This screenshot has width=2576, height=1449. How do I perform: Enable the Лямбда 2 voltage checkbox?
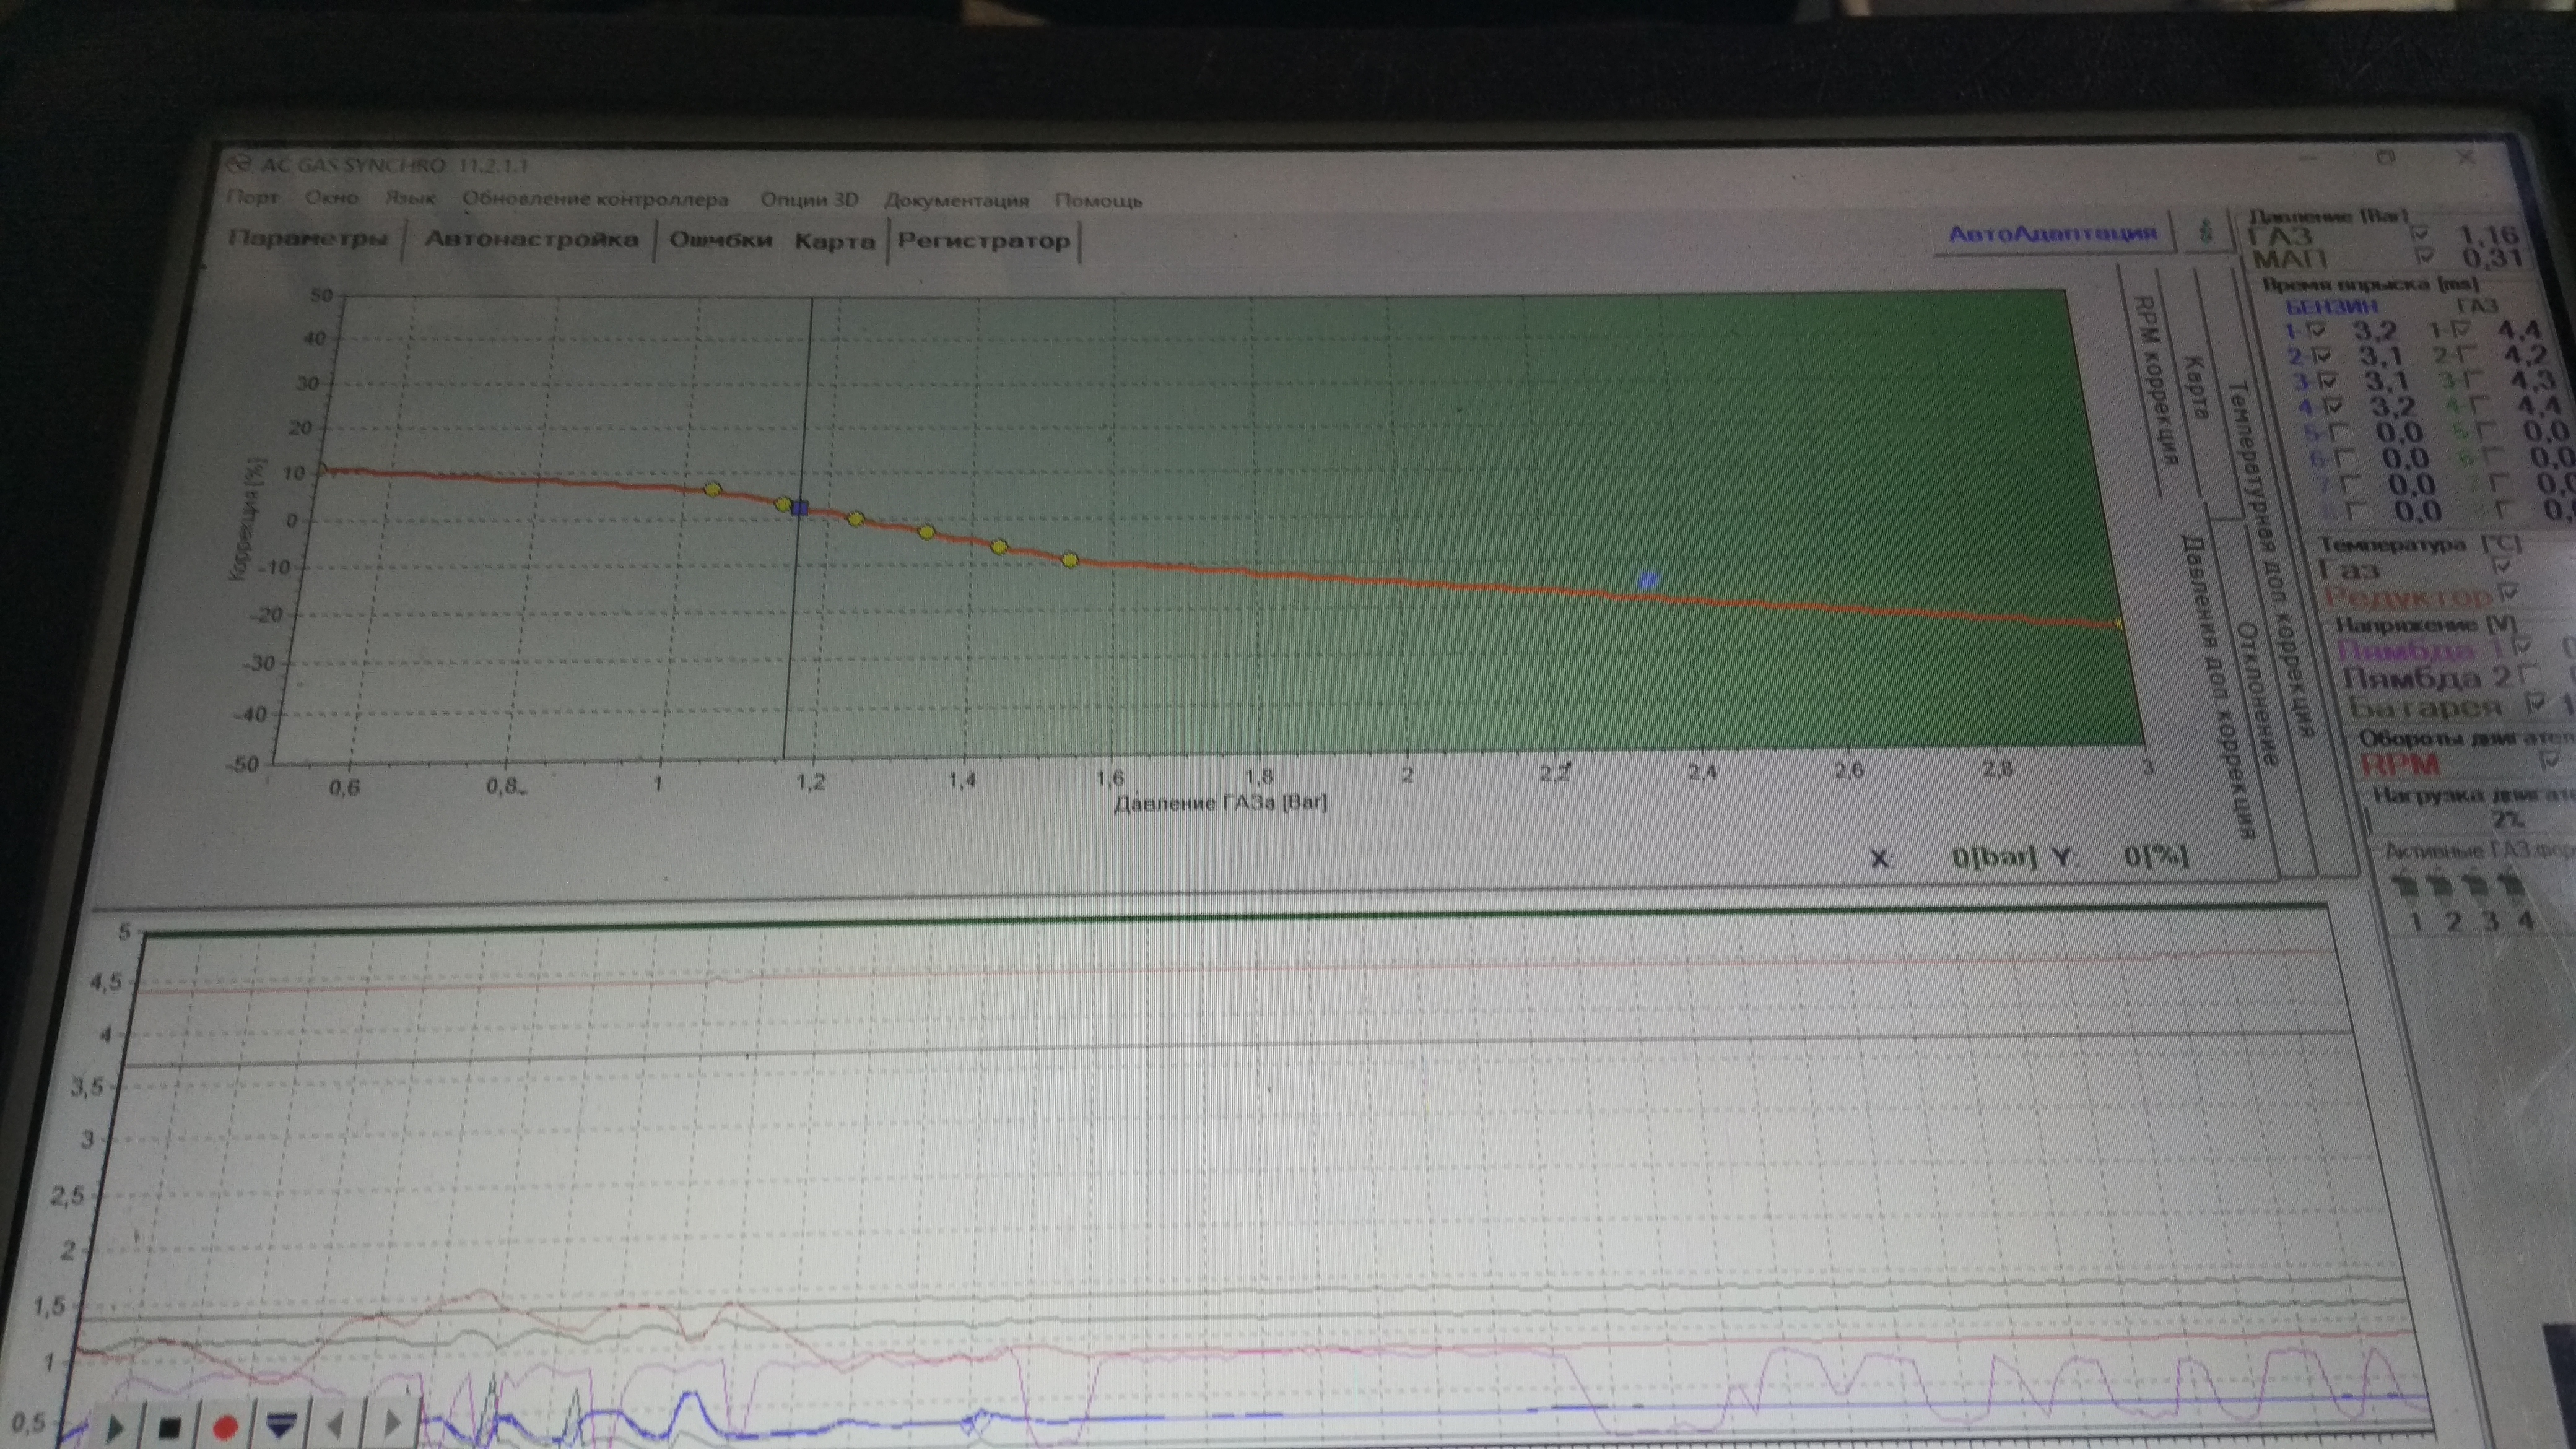2530,676
